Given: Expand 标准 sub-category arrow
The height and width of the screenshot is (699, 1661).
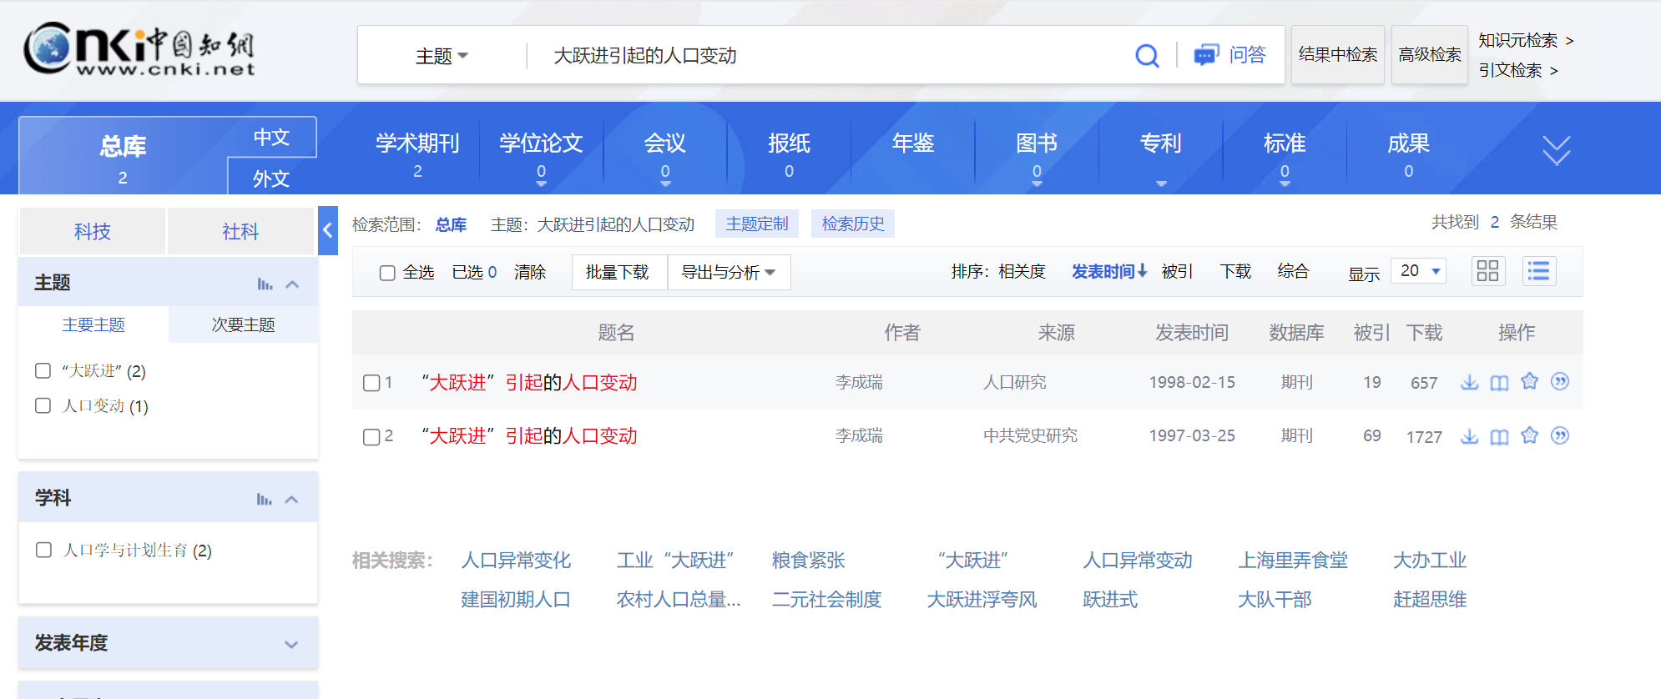Looking at the screenshot, I should (x=1285, y=184).
